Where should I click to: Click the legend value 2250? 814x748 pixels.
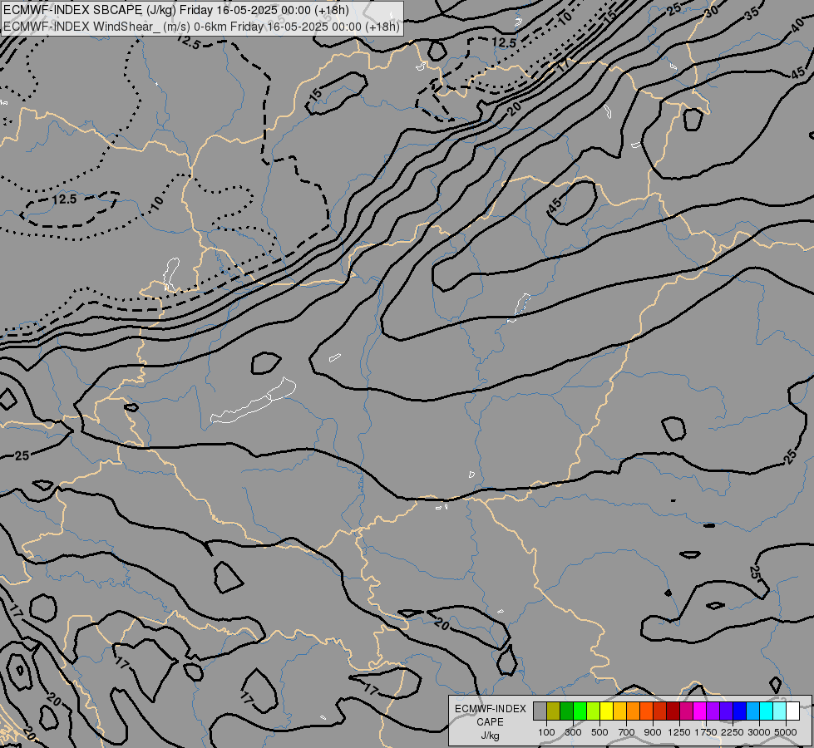(732, 732)
